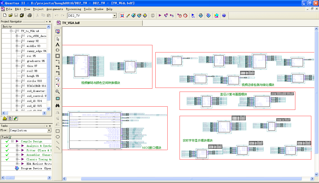Print the schematic using the printer icon
The width and height of the screenshot is (319, 183).
point(29,15)
